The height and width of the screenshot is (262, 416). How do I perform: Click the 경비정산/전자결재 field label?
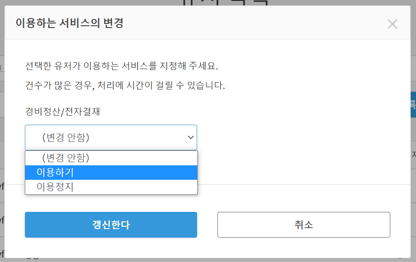(62, 112)
